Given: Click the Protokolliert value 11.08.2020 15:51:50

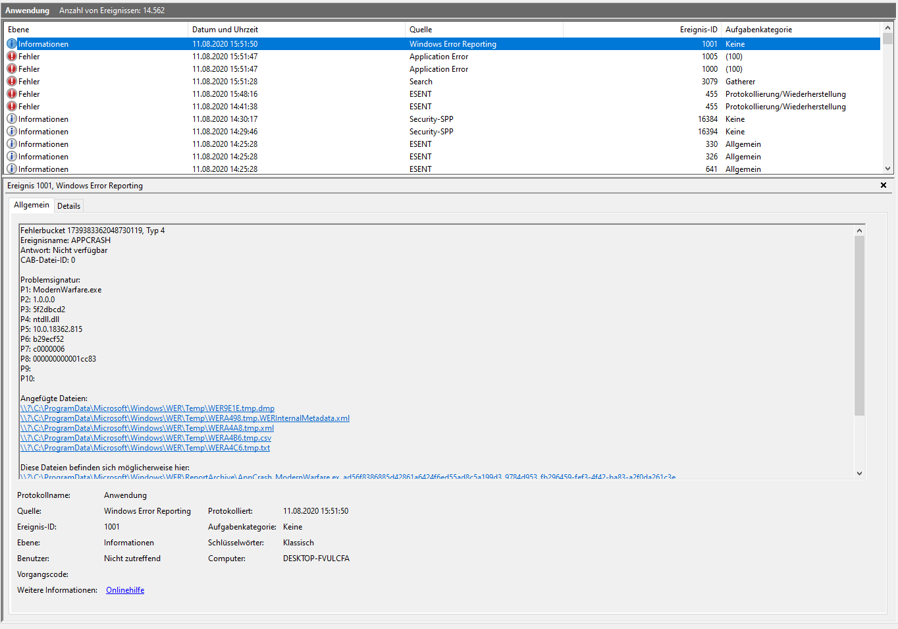Looking at the screenshot, I should click(x=315, y=511).
